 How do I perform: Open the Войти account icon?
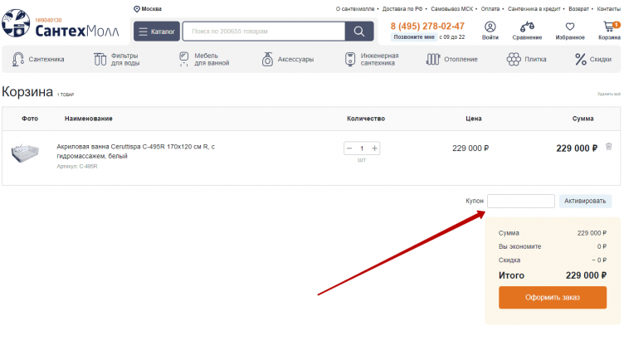(x=490, y=27)
